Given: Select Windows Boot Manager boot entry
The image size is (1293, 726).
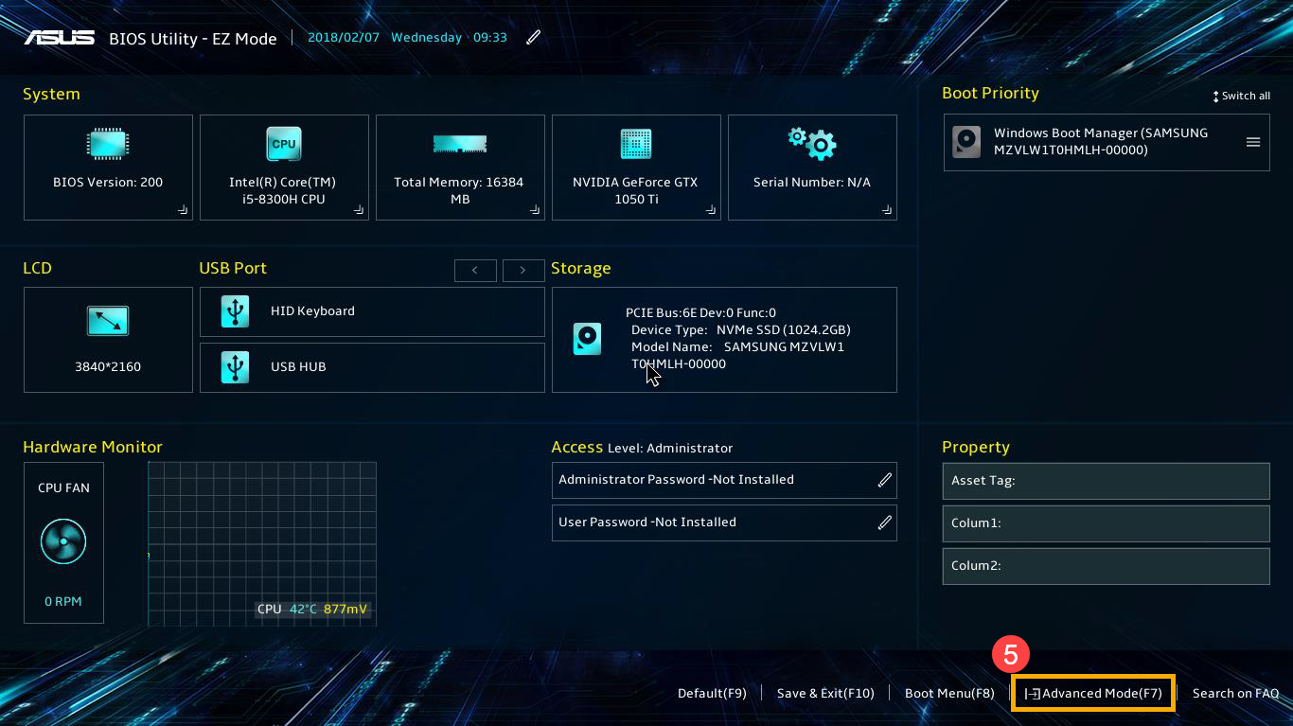Looking at the screenshot, I should (1107, 142).
